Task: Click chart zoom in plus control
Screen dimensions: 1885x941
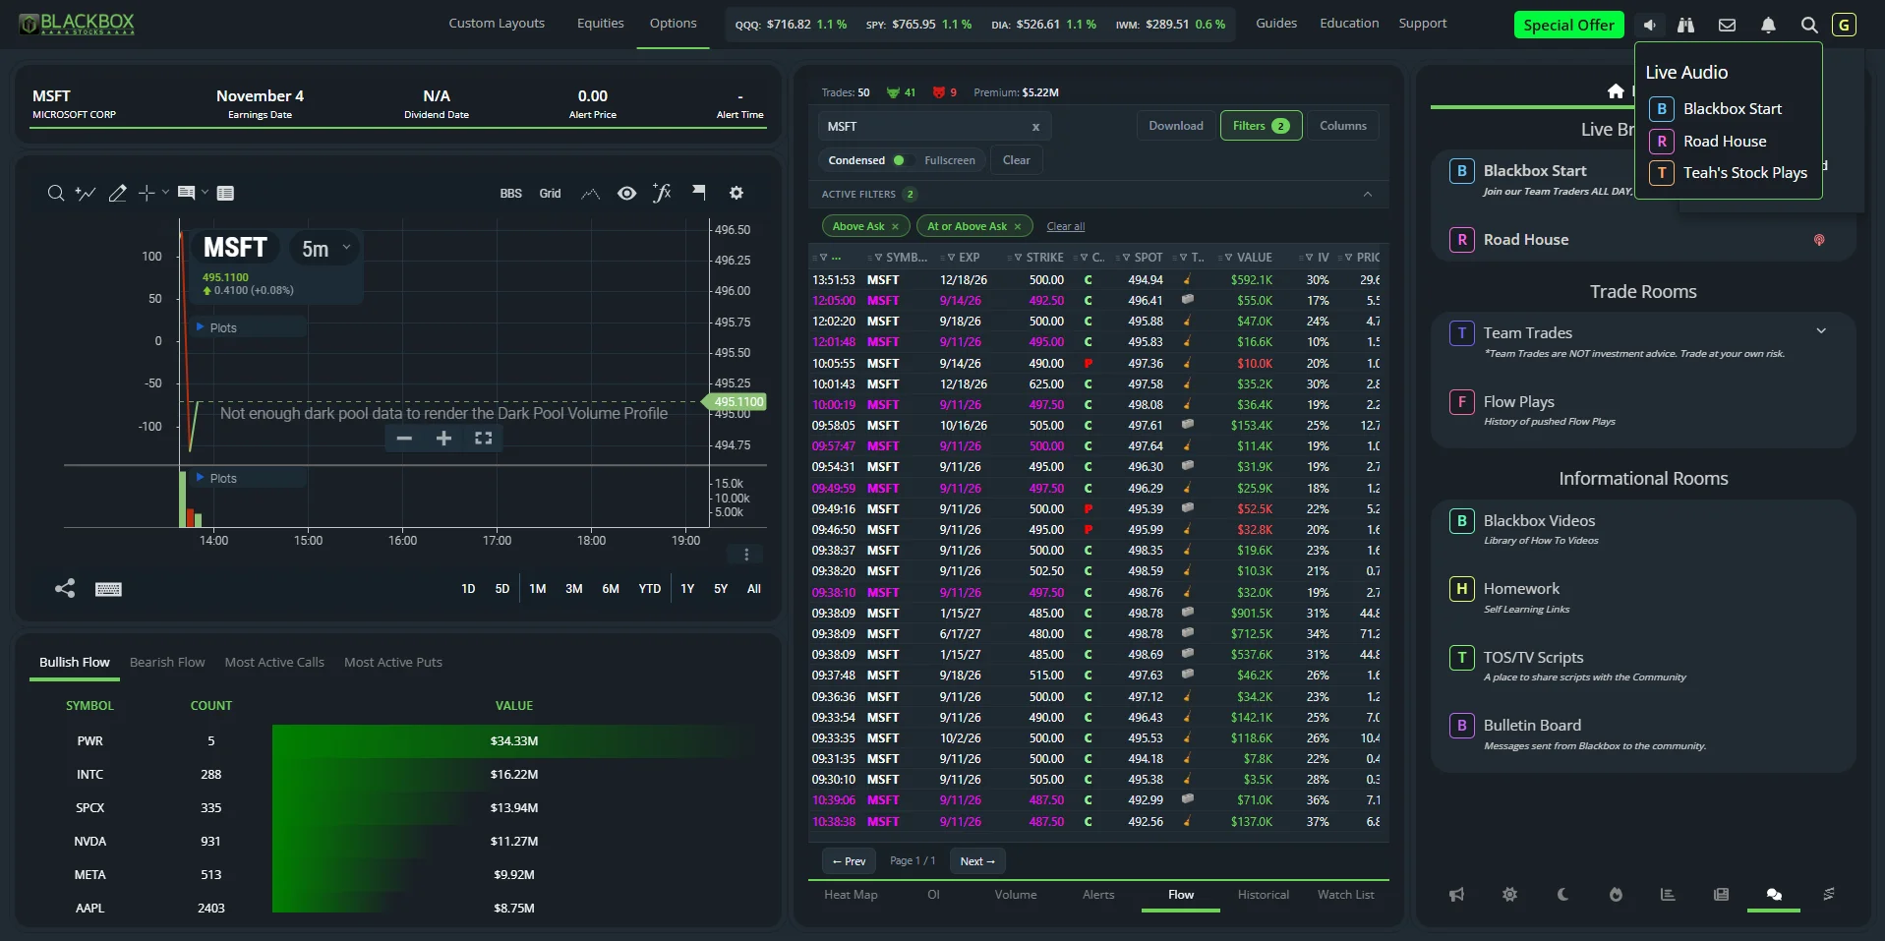Action: click(443, 439)
